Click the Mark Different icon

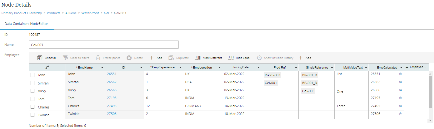pos(197,58)
